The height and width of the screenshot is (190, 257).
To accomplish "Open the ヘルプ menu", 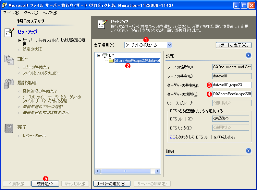I will click(50, 13).
